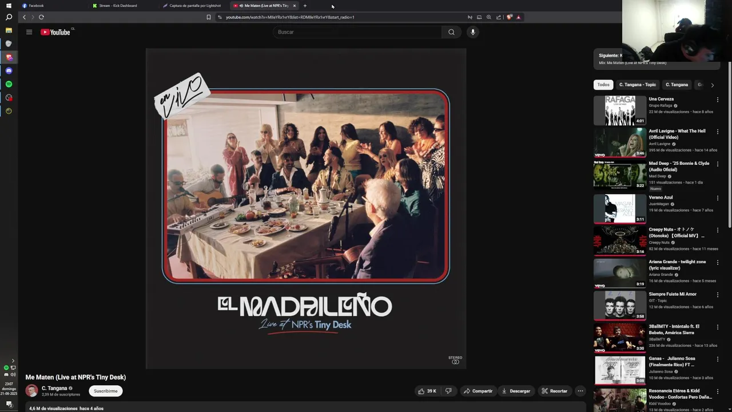Image resolution: width=732 pixels, height=412 pixels.
Task: Select the Todos filter chip
Action: point(603,85)
